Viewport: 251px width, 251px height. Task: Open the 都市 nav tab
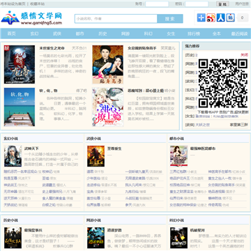[x=79, y=33]
